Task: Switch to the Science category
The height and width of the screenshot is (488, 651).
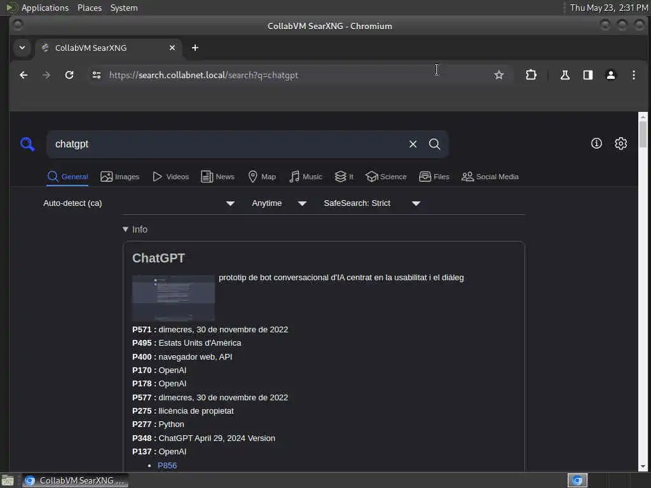Action: [x=386, y=177]
